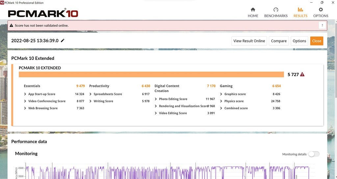This screenshot has width=337, height=179.
Task: Click the PCMARK 10 EXTENDED label
Action: (x=40, y=68)
